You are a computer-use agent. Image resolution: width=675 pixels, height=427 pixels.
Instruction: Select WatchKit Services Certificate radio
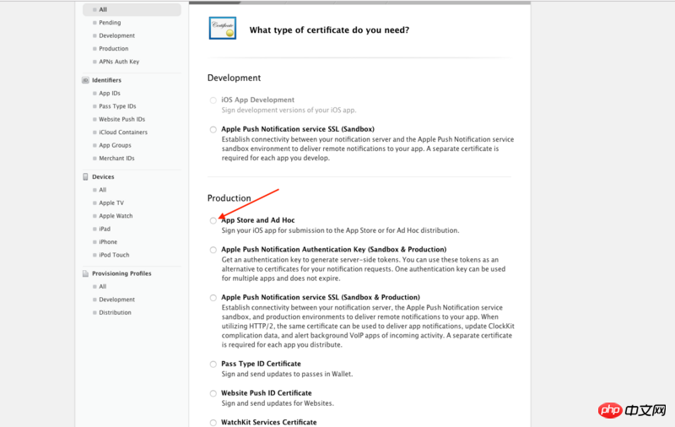pyautogui.click(x=213, y=423)
